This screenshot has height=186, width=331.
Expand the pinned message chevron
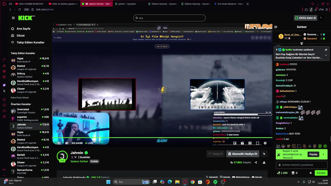(326, 55)
